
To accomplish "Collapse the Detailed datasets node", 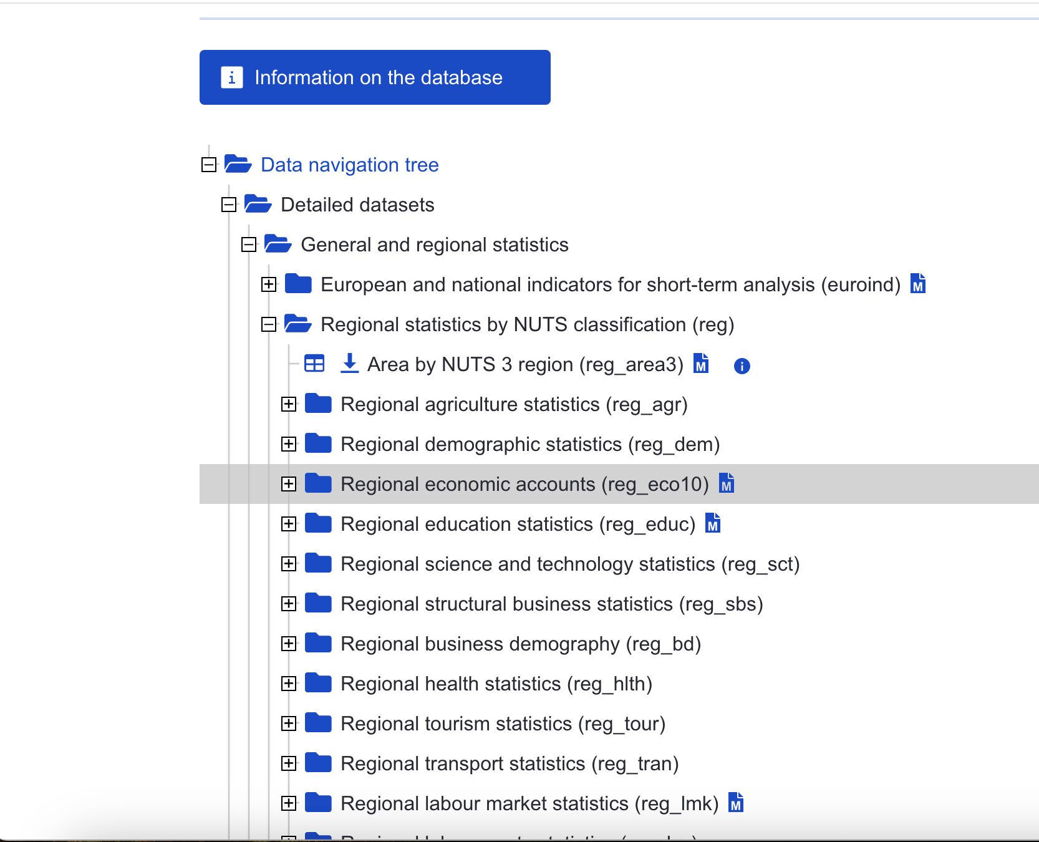I will coord(229,205).
